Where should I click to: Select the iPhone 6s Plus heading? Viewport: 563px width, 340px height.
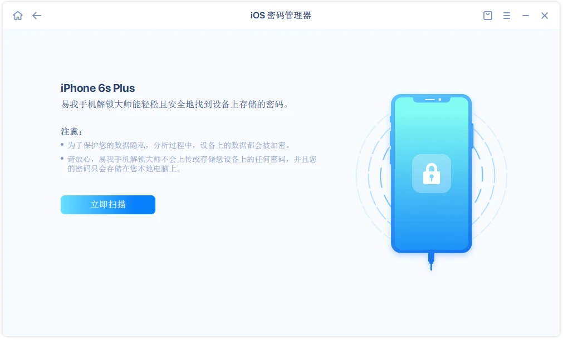pos(97,88)
